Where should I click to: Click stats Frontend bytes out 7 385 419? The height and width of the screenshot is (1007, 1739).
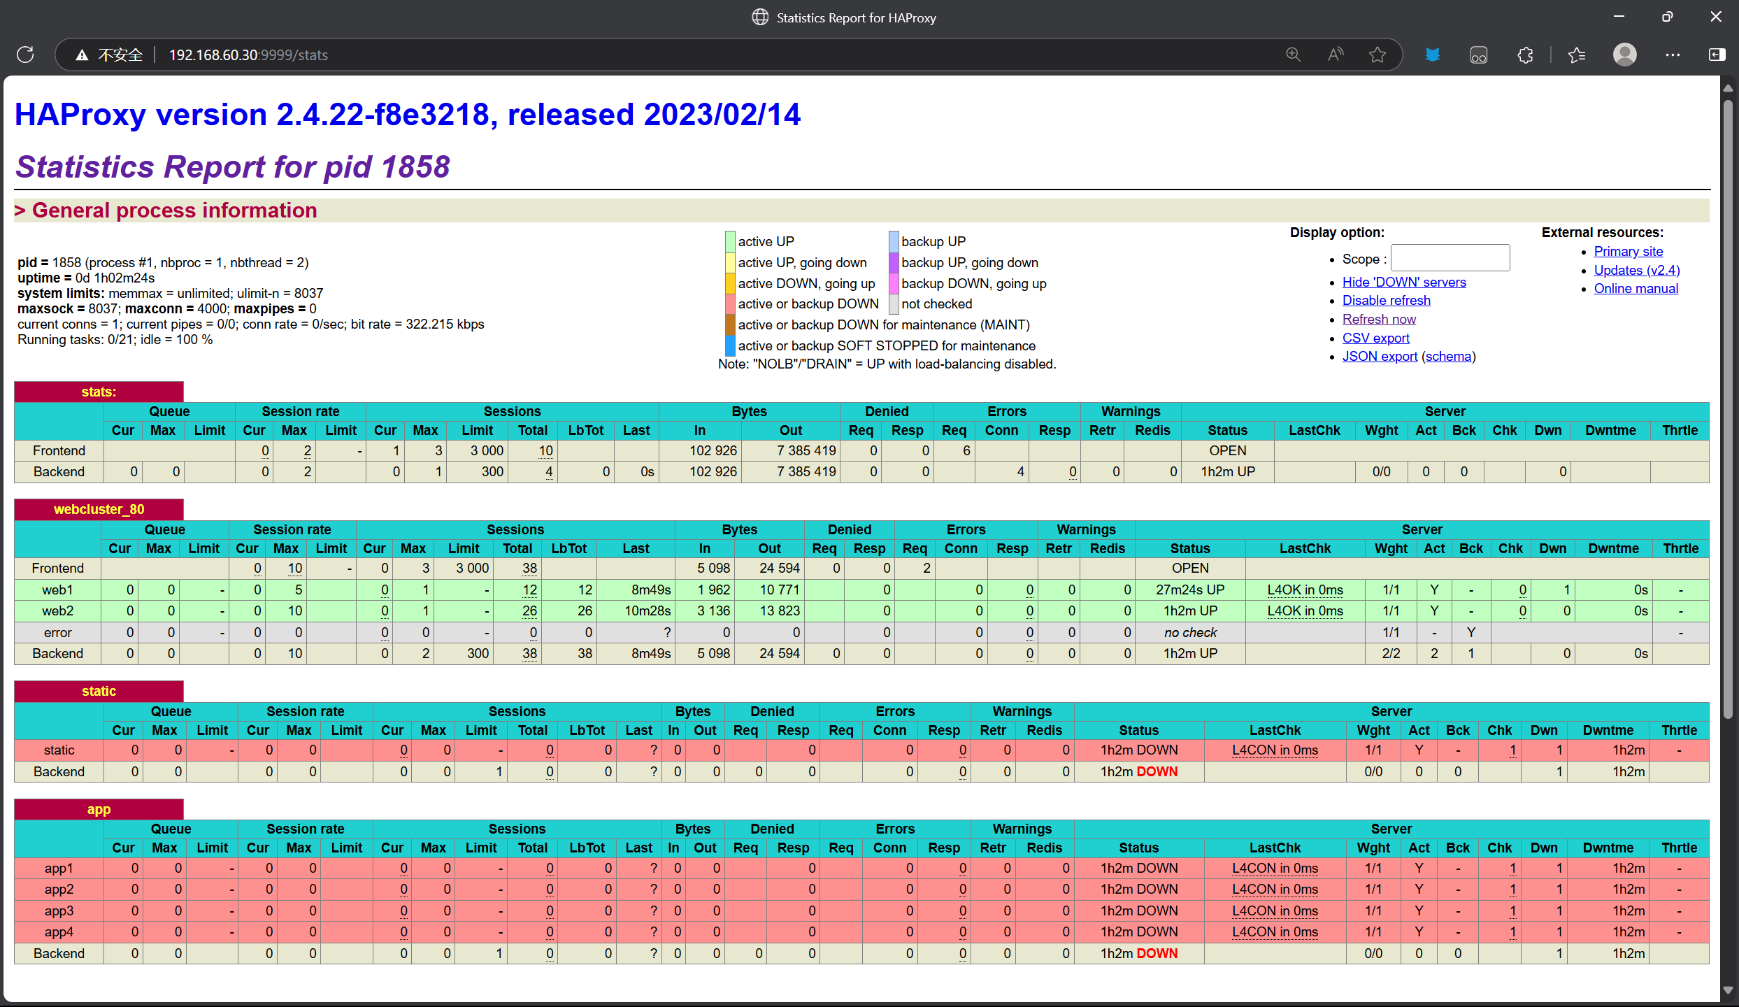point(806,450)
